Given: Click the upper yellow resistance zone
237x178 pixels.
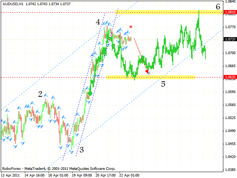Looking at the screenshot, I should click(169, 12).
